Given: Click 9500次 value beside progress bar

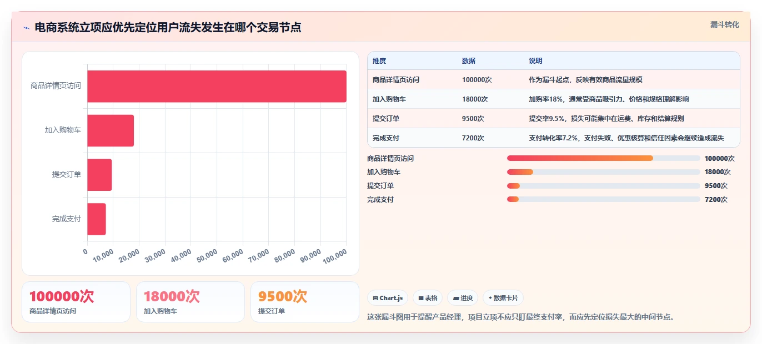Looking at the screenshot, I should 716,186.
